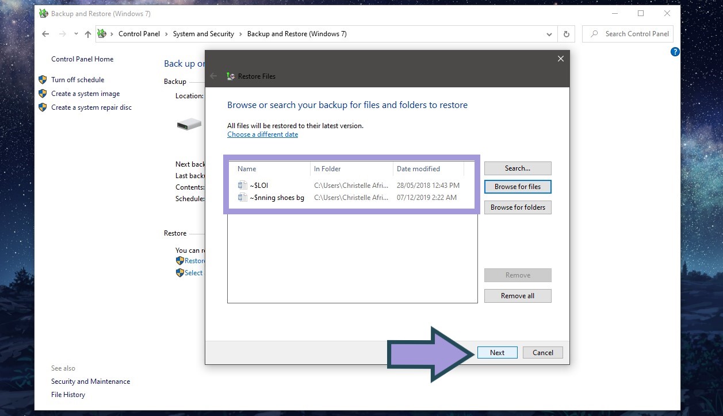Click the backup drive icon under Location
Screen dimensions: 723x416
click(189, 124)
